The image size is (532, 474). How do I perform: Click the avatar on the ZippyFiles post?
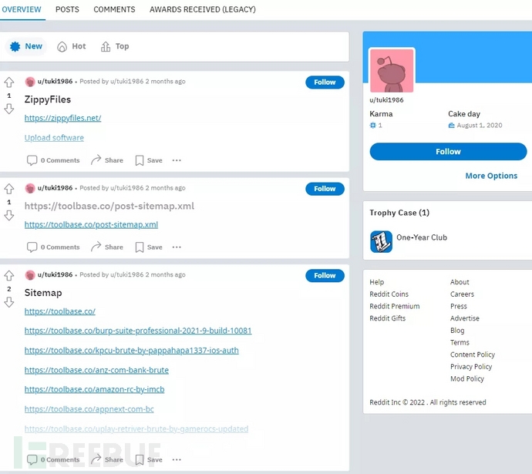(30, 82)
